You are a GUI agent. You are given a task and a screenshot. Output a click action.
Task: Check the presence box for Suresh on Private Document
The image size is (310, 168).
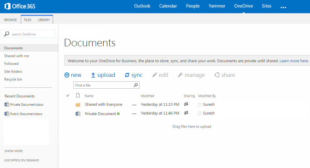click(200, 113)
